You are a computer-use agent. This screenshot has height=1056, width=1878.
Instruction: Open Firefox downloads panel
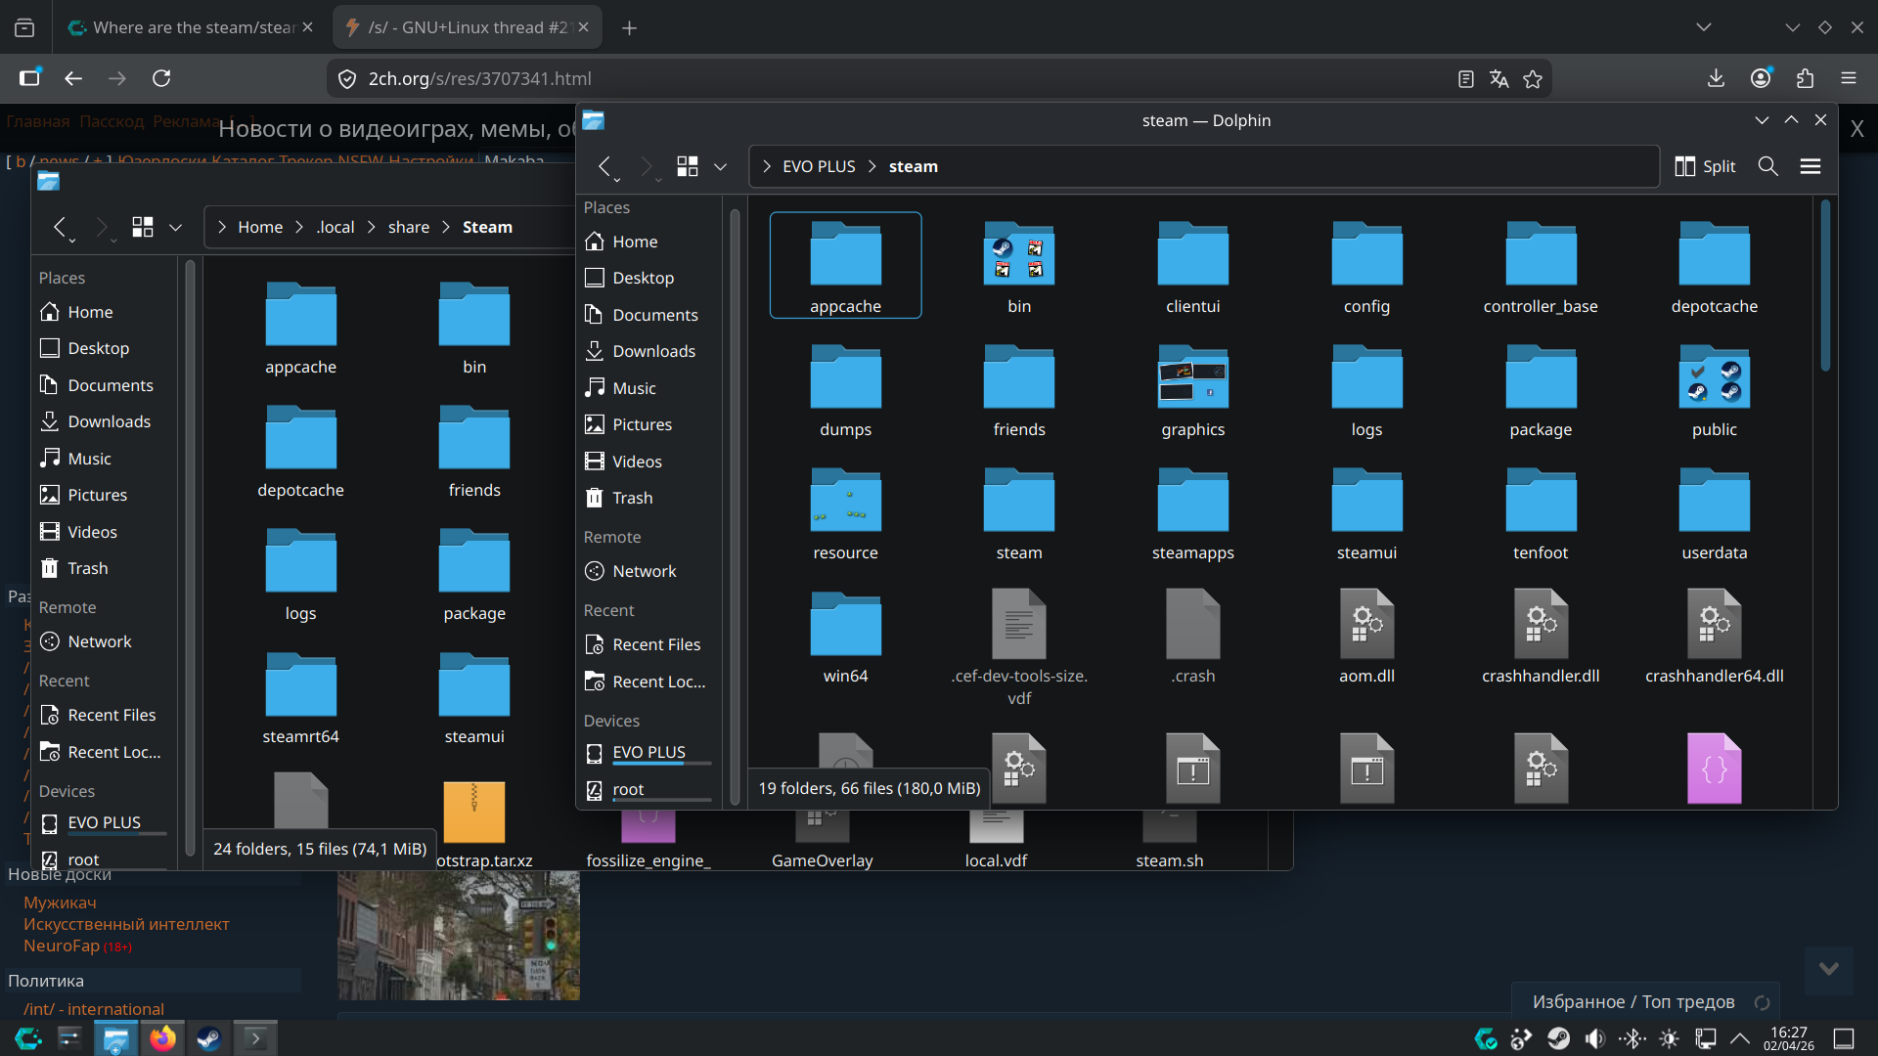pos(1716,78)
